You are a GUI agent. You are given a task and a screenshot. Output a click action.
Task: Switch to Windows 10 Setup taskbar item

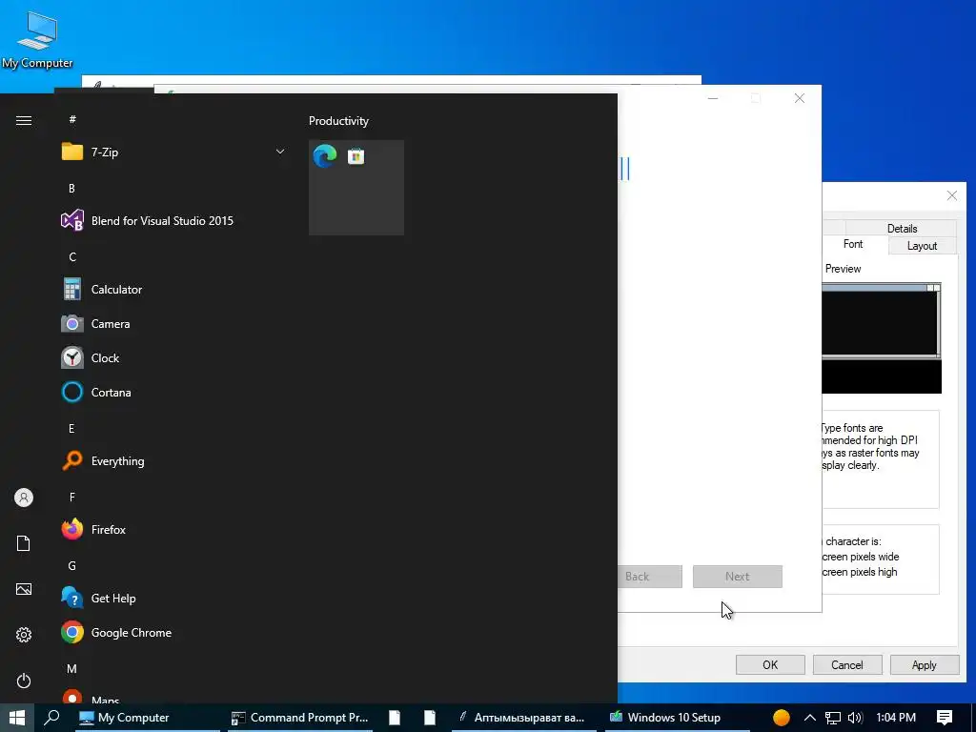(678, 718)
